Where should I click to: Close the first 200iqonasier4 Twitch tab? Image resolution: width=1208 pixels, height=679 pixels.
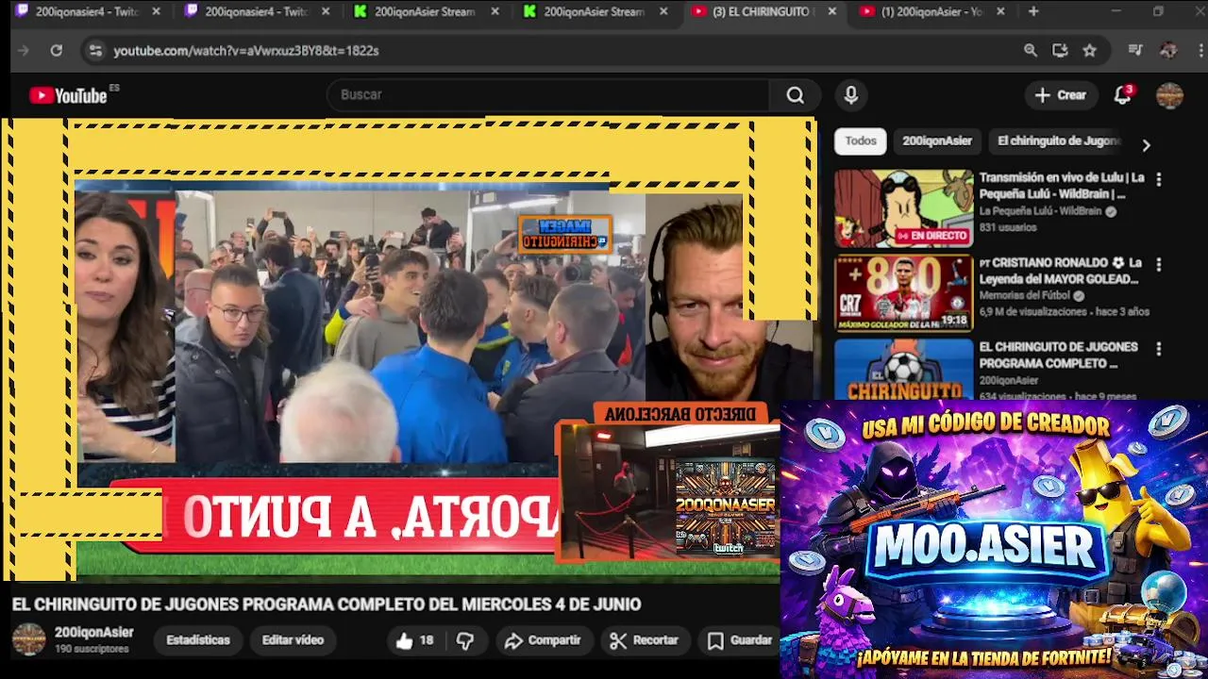tap(156, 12)
